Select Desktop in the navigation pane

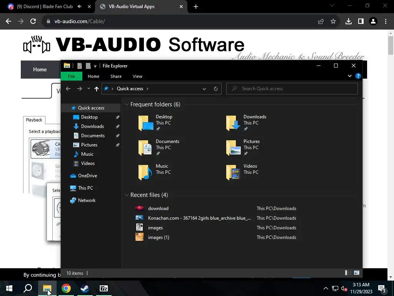(89, 117)
